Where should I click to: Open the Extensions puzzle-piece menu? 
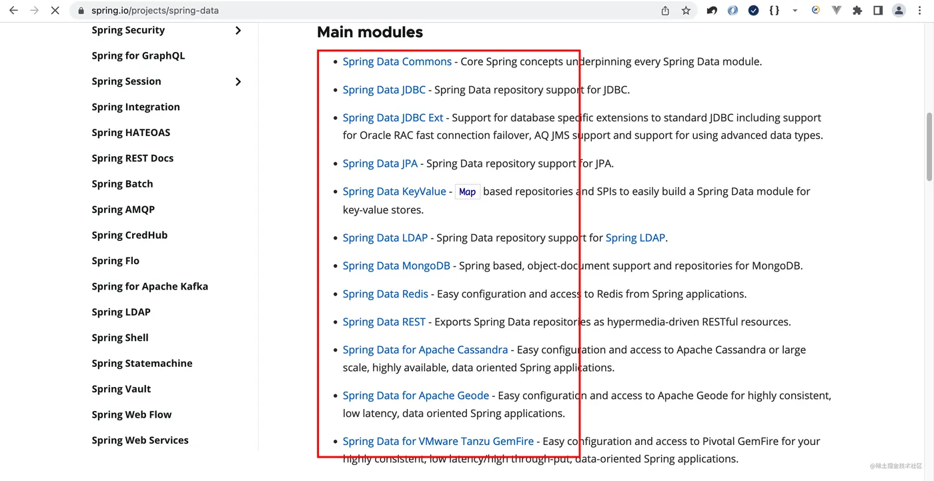coord(857,11)
